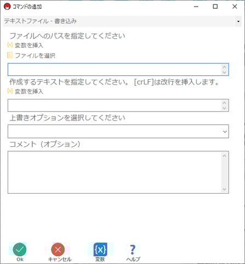Click the red キャンセル cancel icon
The height and width of the screenshot is (264, 245).
[58, 249]
